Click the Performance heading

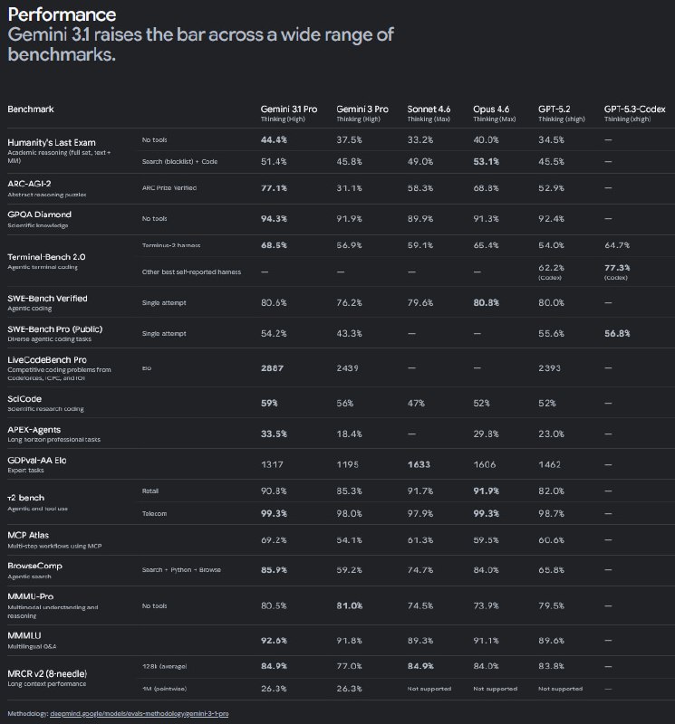pos(62,14)
